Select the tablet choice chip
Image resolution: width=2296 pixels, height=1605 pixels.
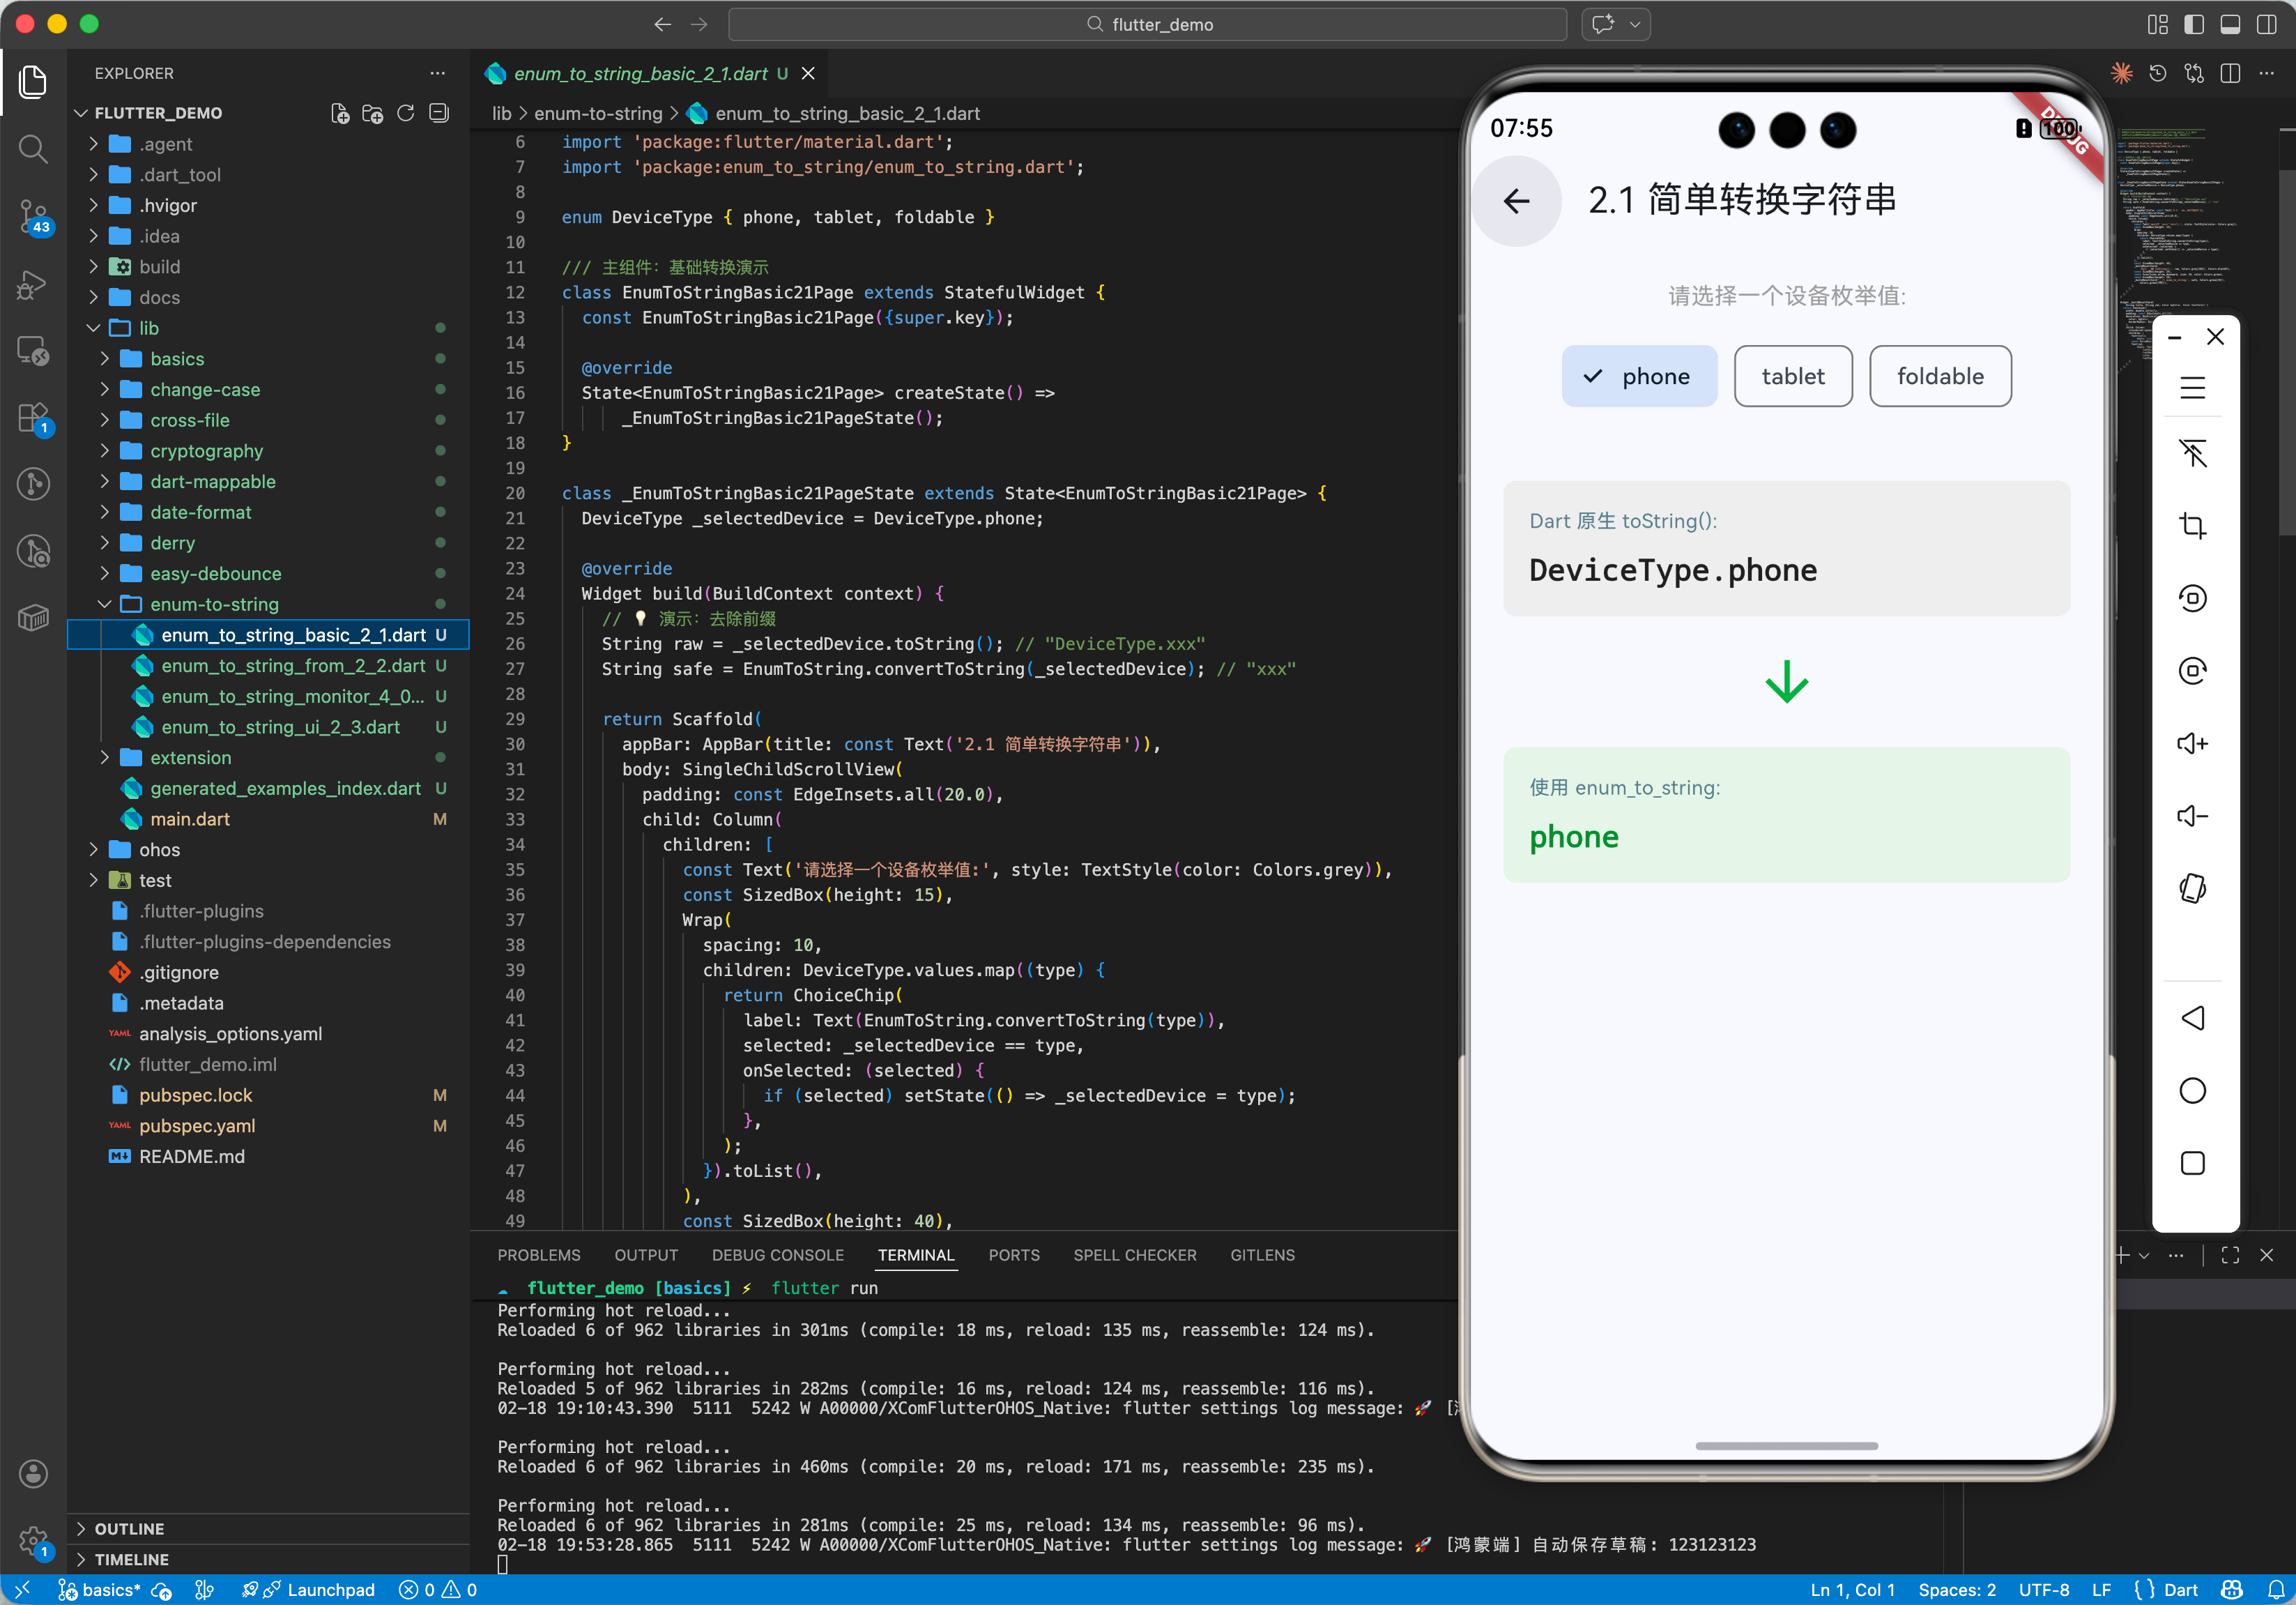[x=1792, y=376]
